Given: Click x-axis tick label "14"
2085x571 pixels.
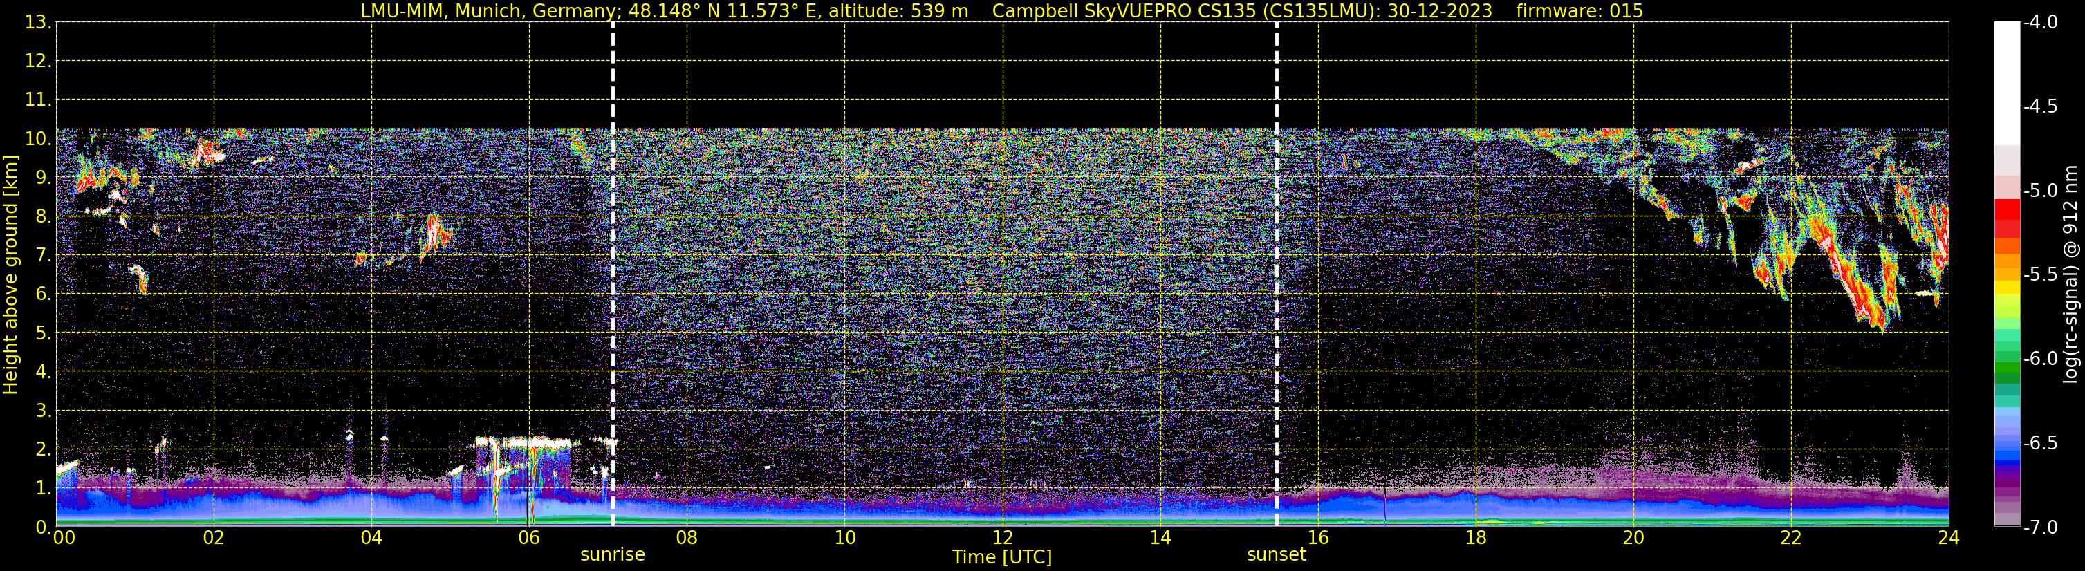Looking at the screenshot, I should [x=1160, y=538].
